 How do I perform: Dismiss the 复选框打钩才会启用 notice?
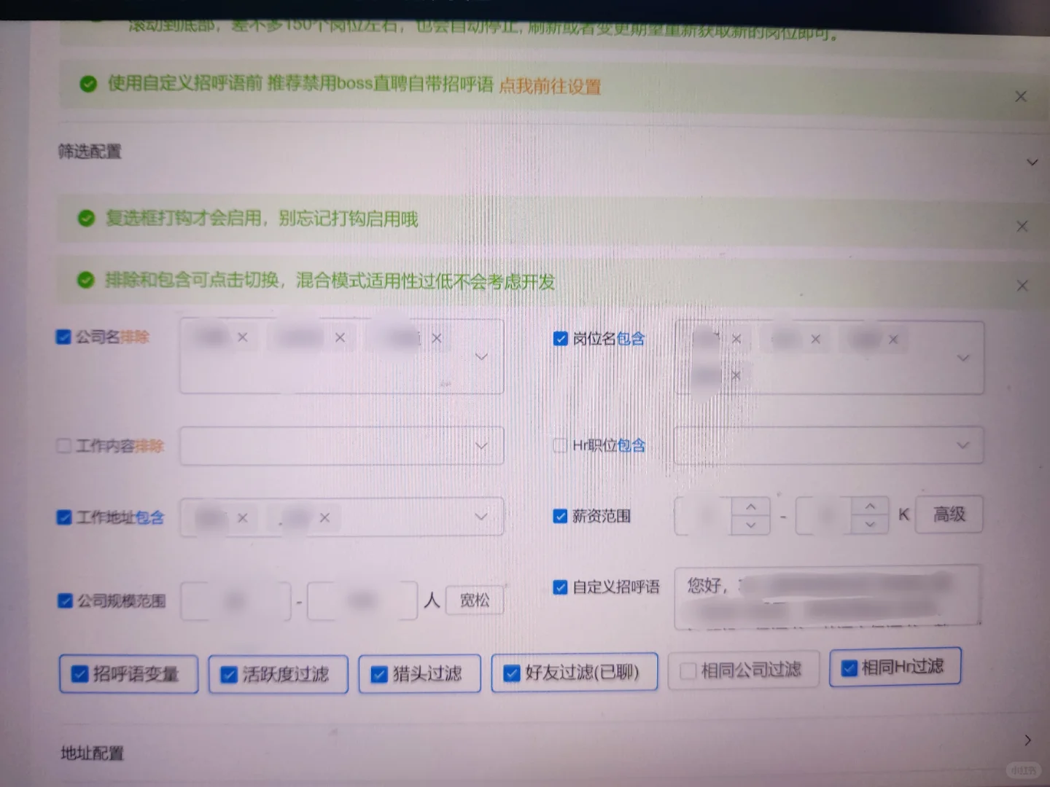tap(1021, 226)
